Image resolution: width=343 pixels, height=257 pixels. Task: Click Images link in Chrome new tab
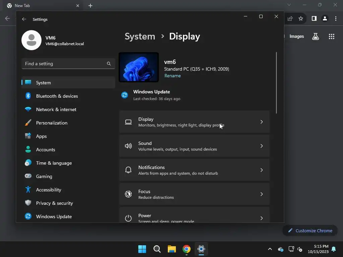point(297,36)
